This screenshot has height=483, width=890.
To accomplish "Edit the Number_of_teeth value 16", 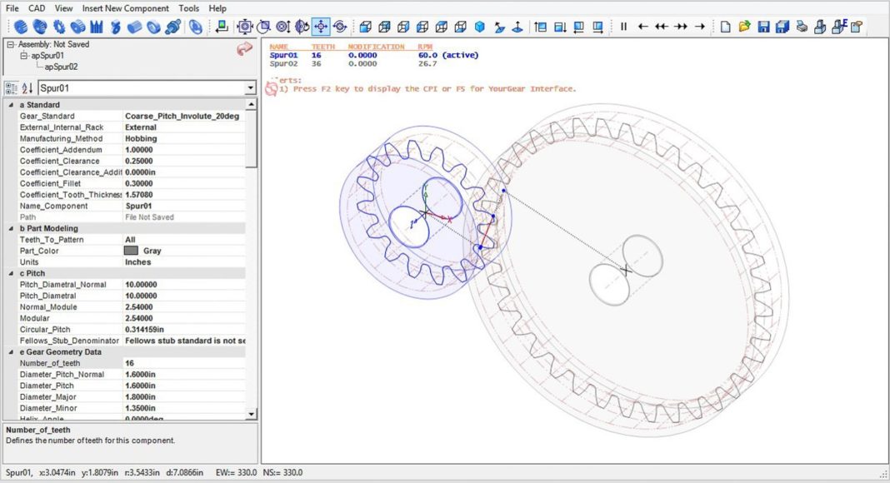I will (184, 363).
